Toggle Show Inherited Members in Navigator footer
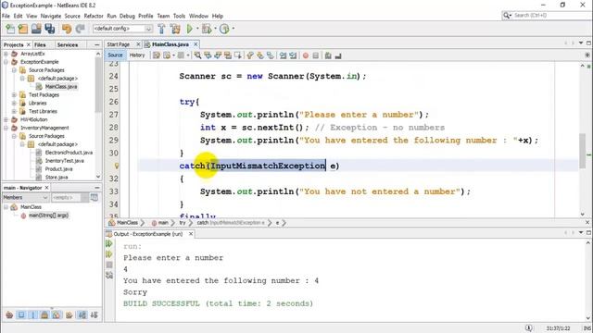 (x=9, y=314)
